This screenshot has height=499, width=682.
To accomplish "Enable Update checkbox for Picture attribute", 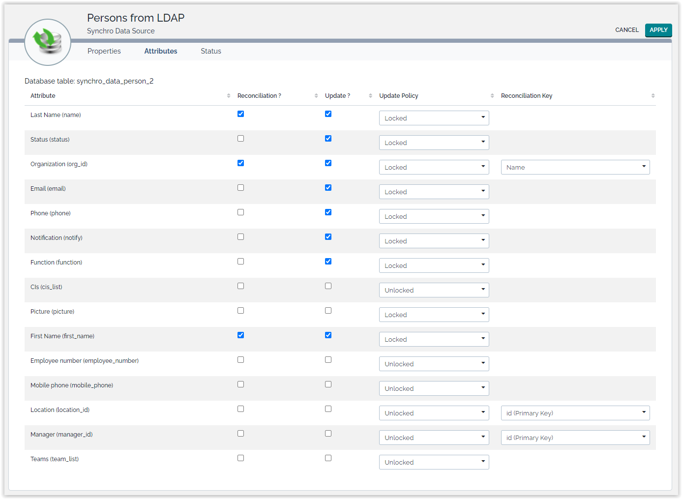I will point(328,311).
